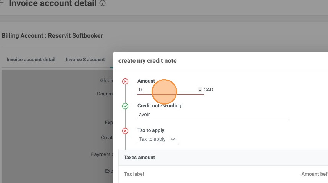The width and height of the screenshot is (328, 183).
Task: Click the create my credit note title
Action: 147,61
